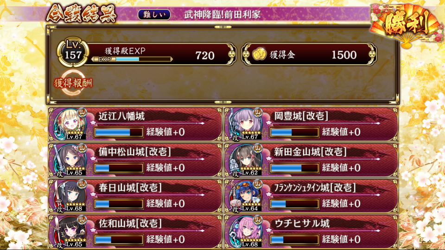Screen dimensions: 445x250
Task: Click the 武神降臨!前田利家 stage title
Action: pos(222,15)
